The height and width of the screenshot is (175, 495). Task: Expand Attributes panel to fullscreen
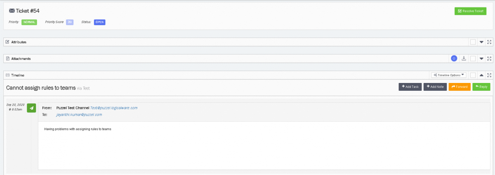tap(489, 42)
